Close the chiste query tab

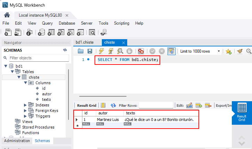point(123,43)
